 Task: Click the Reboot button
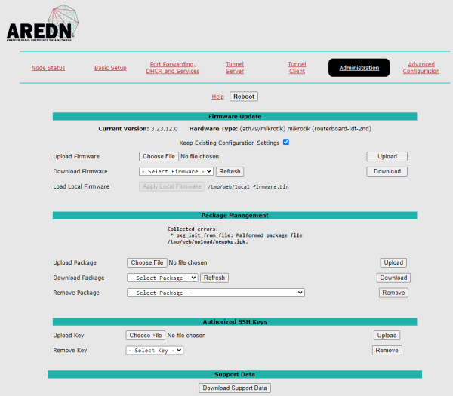coord(244,97)
